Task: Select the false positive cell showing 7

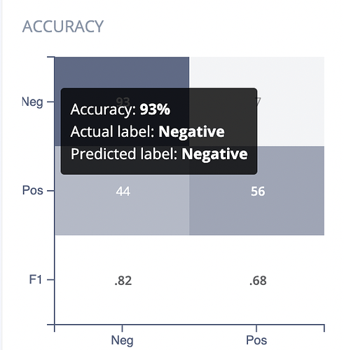Action: tap(256, 102)
